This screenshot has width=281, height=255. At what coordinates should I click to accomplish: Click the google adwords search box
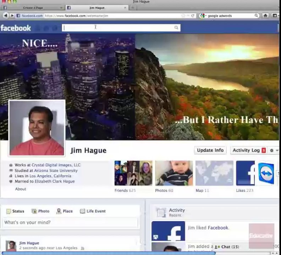point(230,16)
